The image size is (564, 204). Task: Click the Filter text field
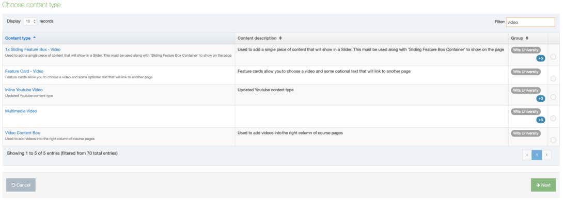tap(530, 22)
